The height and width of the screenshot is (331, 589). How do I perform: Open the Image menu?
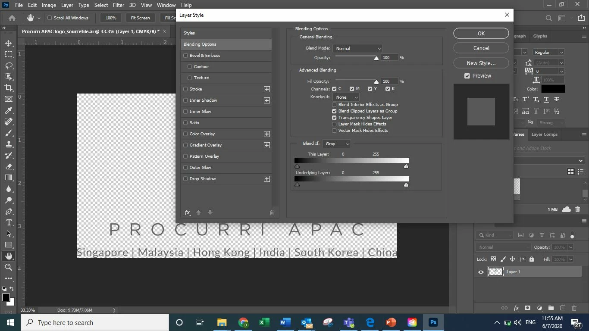[49, 5]
